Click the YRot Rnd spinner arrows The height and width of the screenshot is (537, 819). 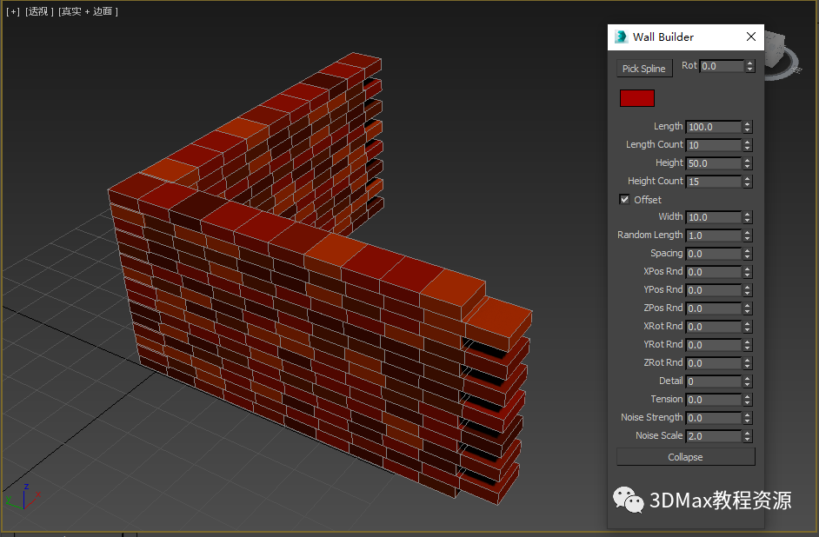pos(748,345)
